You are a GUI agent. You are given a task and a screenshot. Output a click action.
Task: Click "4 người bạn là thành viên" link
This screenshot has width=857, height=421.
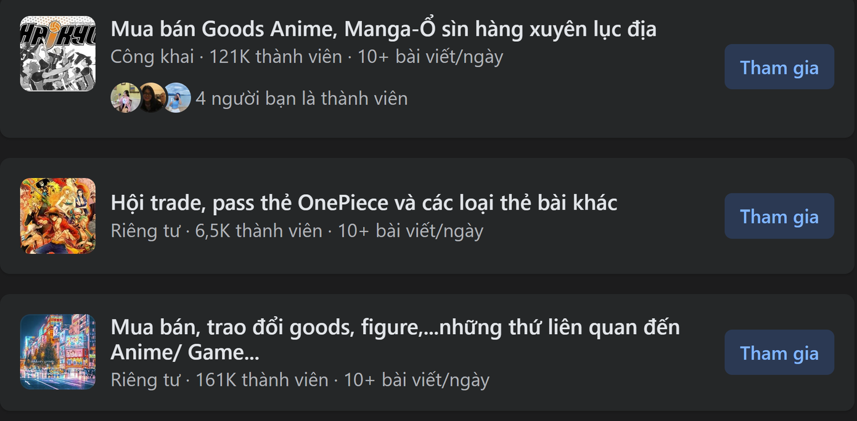point(301,97)
